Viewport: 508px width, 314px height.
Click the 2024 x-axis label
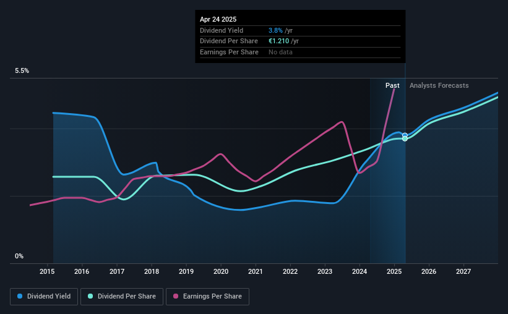pos(359,271)
